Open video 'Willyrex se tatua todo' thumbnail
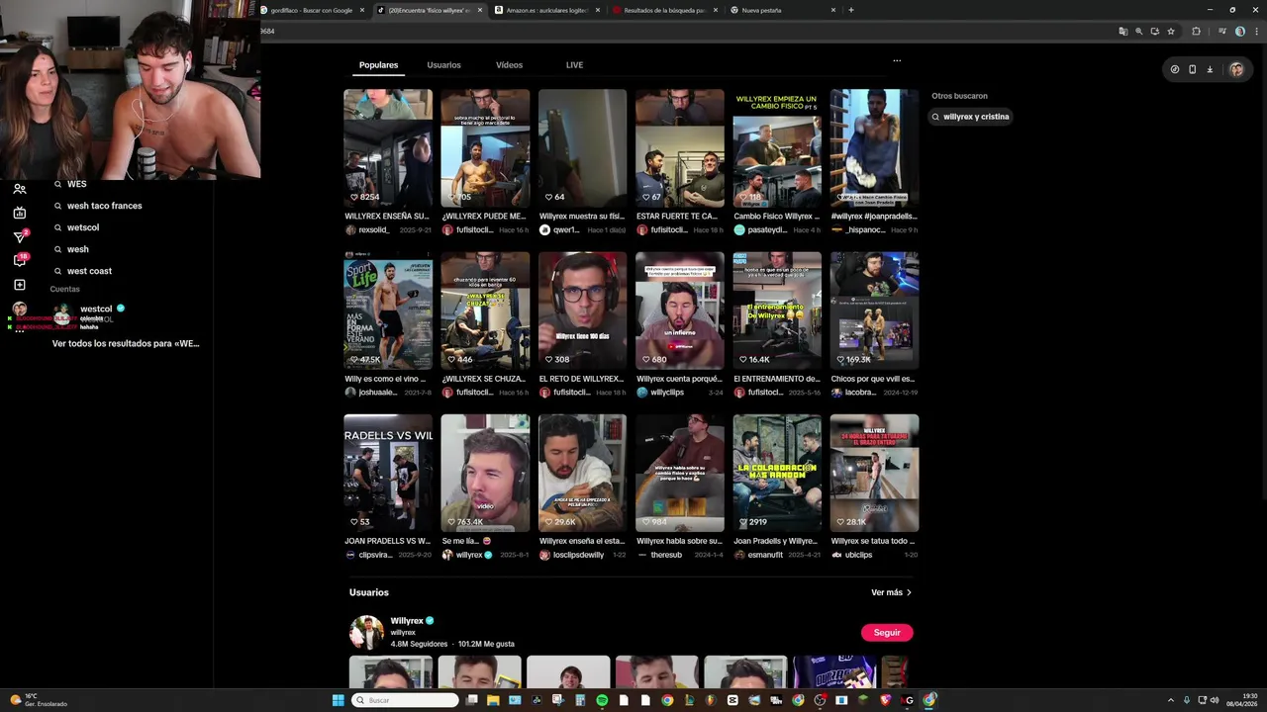Image resolution: width=1267 pixels, height=712 pixels. 874,473
